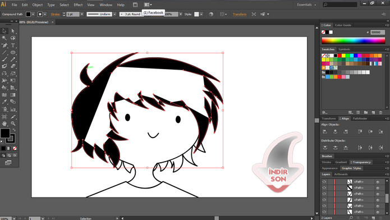Viewport: 390px width, 220px height.
Task: Open the stroke weight dropdown
Action: (81, 14)
